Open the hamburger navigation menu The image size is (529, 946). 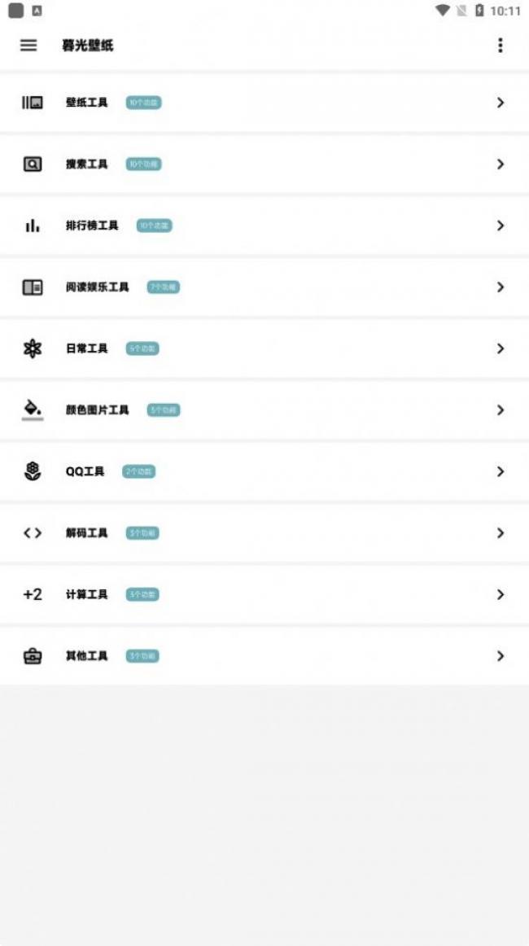tap(28, 46)
